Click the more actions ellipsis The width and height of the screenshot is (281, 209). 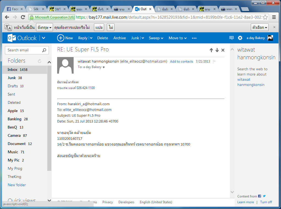[194, 38]
